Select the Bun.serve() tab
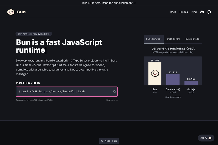218x145 pixels. (154, 39)
